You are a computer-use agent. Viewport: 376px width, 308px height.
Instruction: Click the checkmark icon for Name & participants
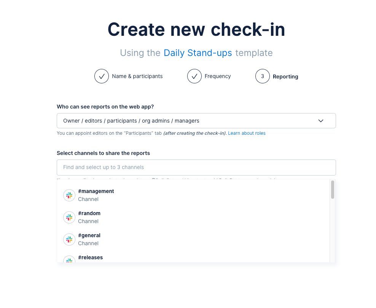coord(102,76)
